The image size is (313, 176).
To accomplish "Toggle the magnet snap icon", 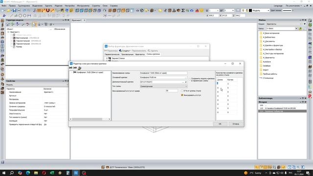I will (48, 10).
